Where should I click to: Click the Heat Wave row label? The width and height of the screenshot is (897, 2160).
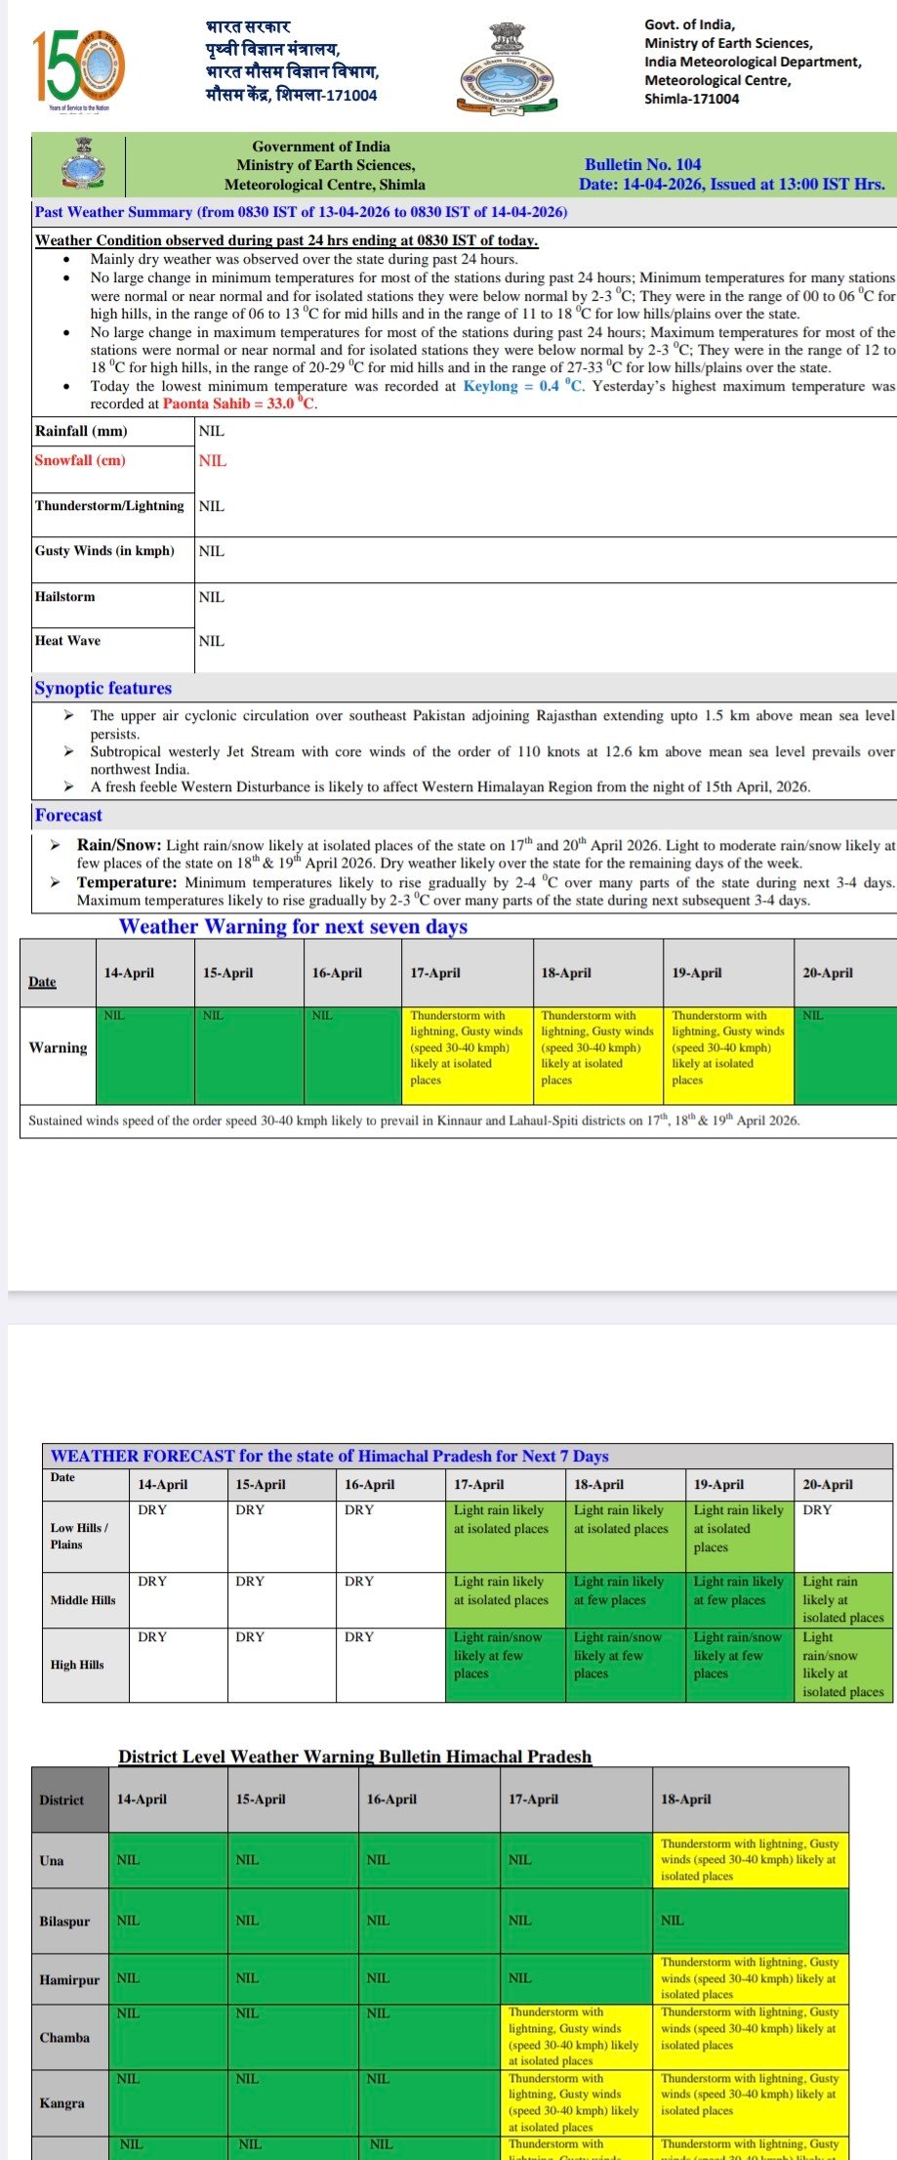(x=67, y=641)
